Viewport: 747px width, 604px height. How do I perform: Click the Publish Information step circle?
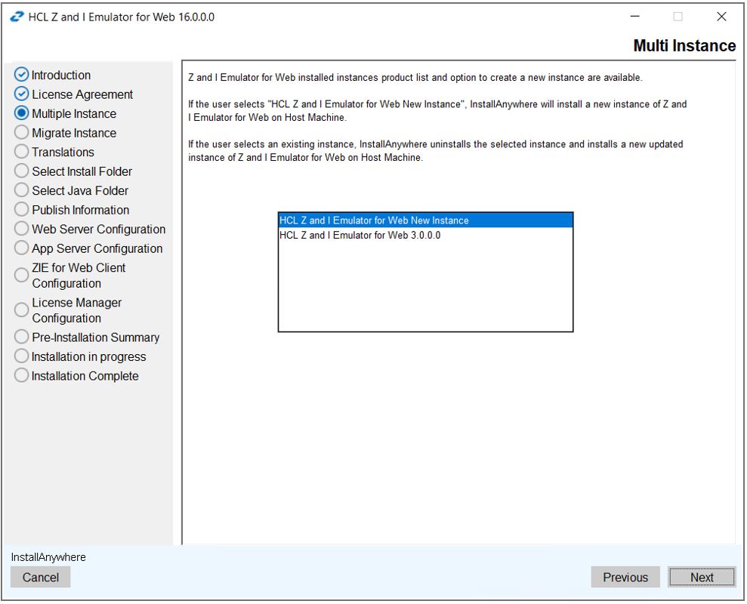(x=21, y=209)
